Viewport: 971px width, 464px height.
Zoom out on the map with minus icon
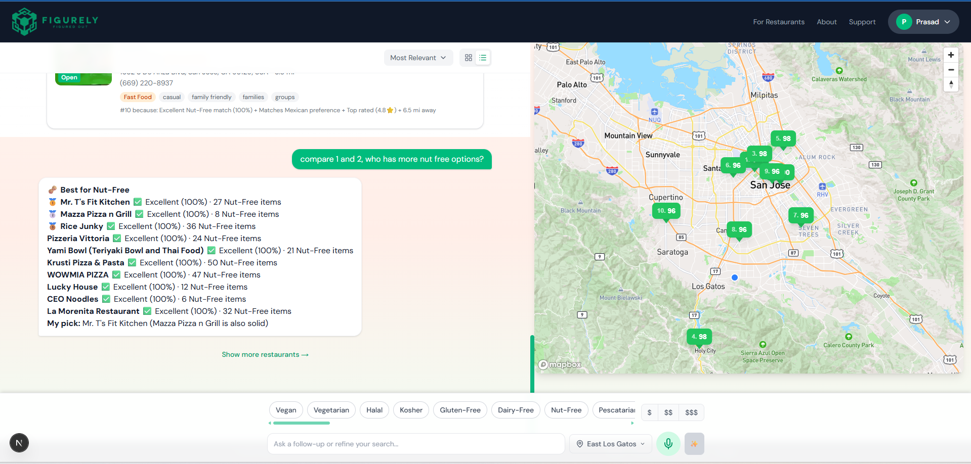click(x=951, y=70)
